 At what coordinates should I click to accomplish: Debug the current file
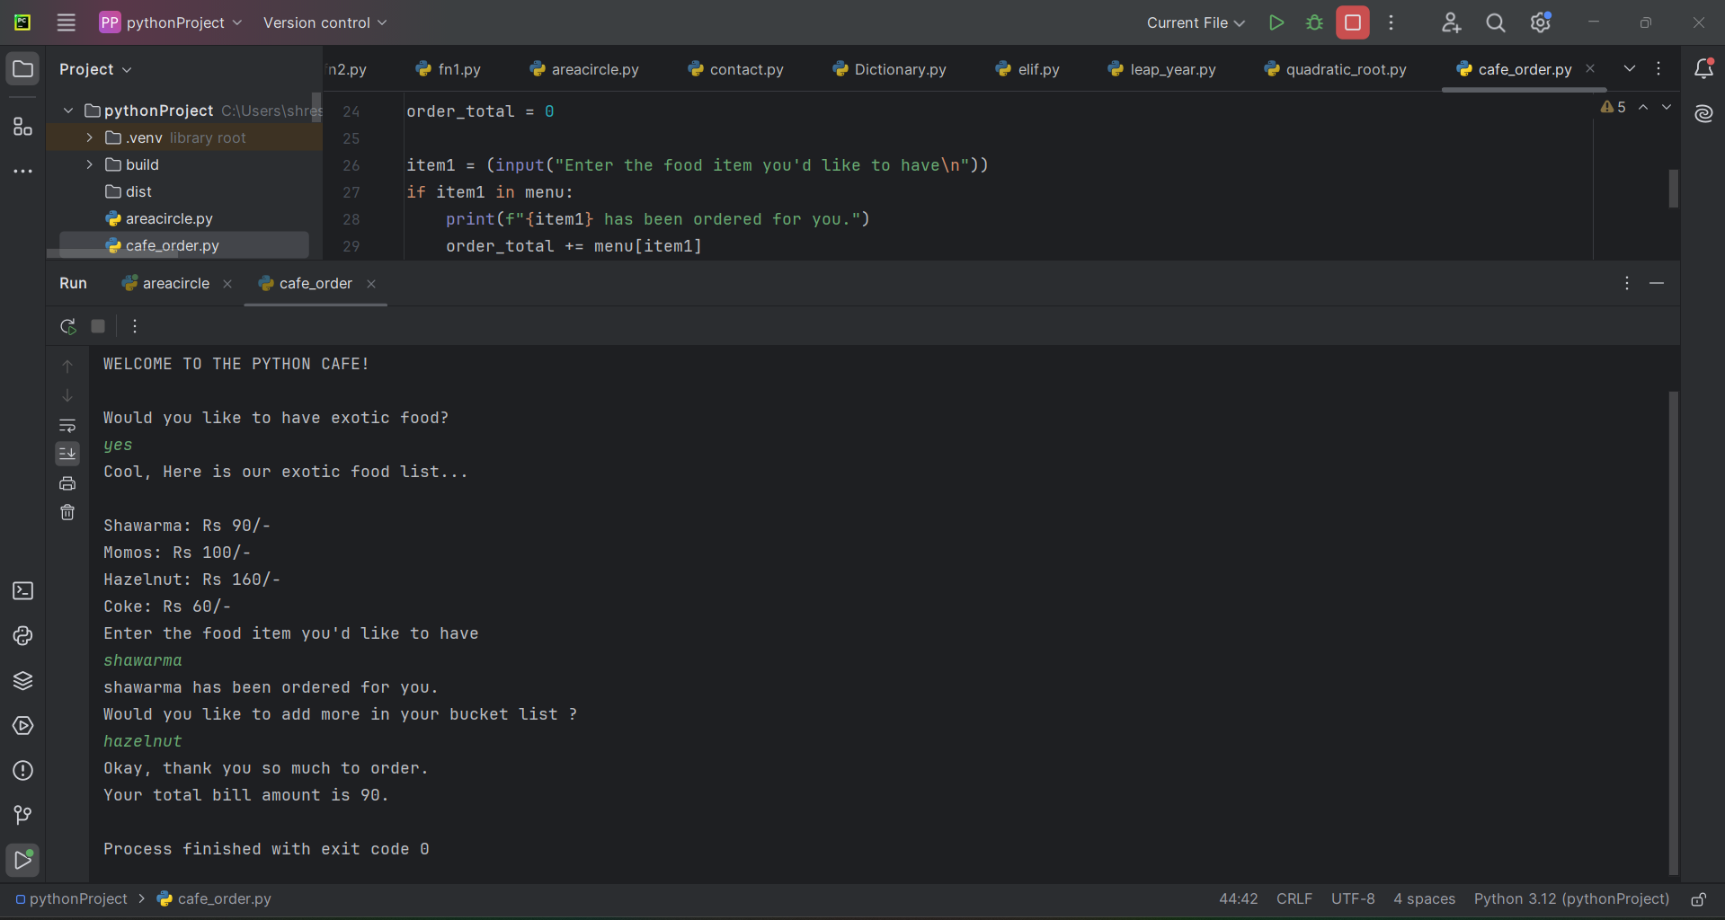[x=1314, y=22]
